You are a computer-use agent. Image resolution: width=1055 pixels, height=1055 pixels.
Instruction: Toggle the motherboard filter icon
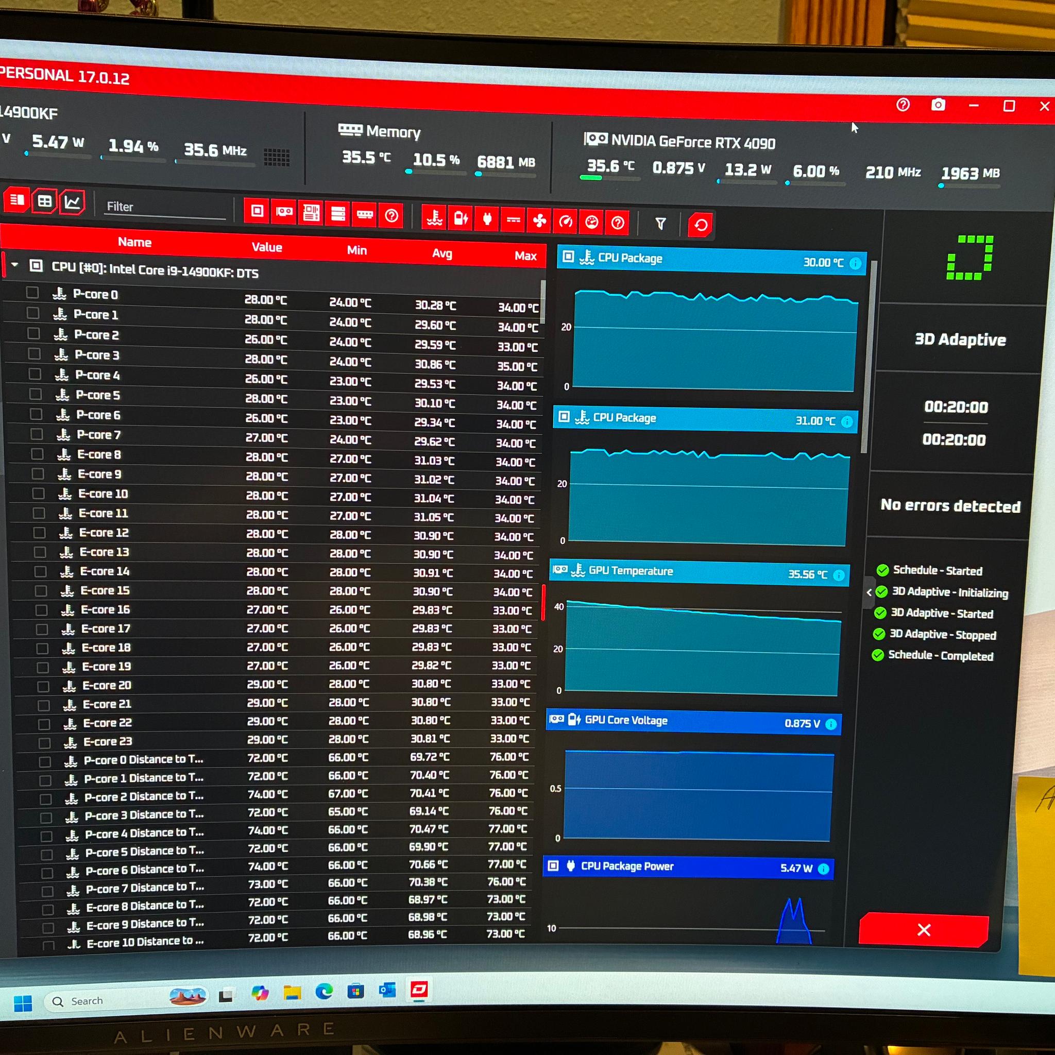tap(311, 213)
